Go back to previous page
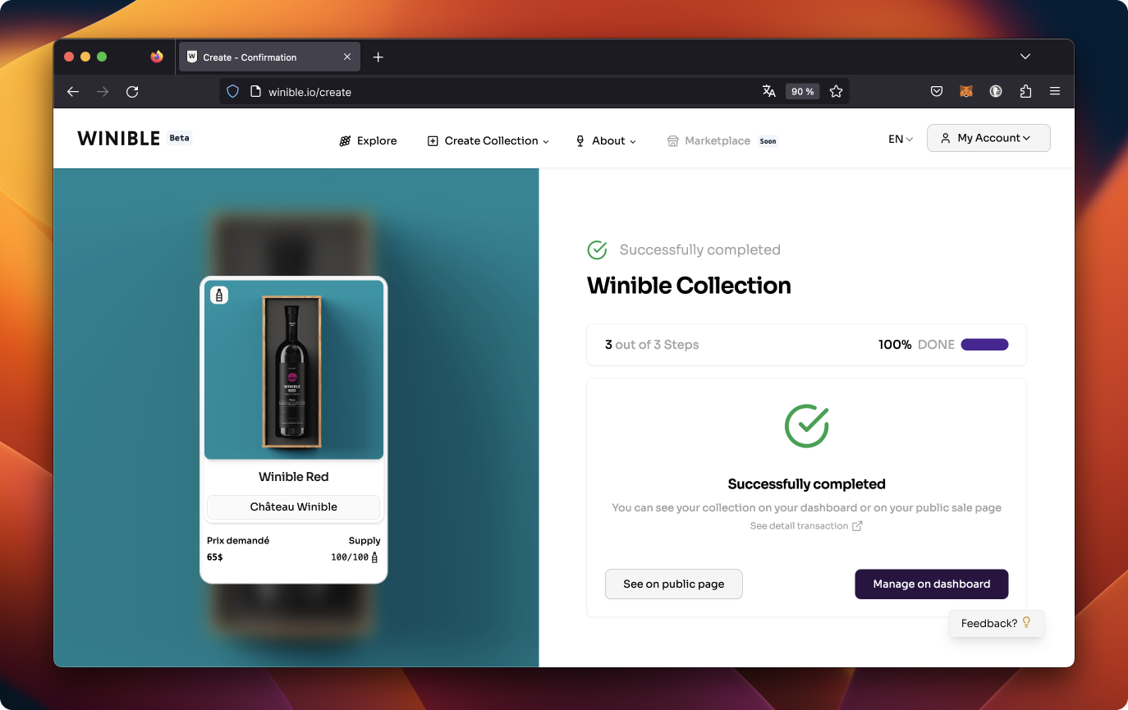This screenshot has height=710, width=1128. click(73, 92)
